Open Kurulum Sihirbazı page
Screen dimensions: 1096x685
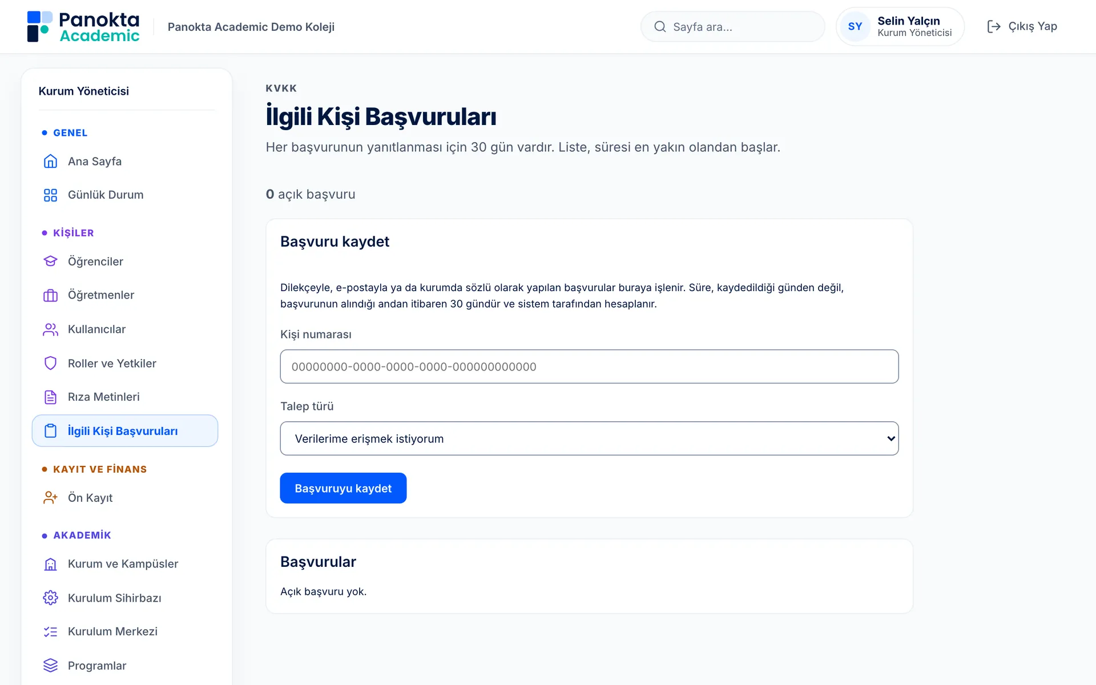point(125,598)
